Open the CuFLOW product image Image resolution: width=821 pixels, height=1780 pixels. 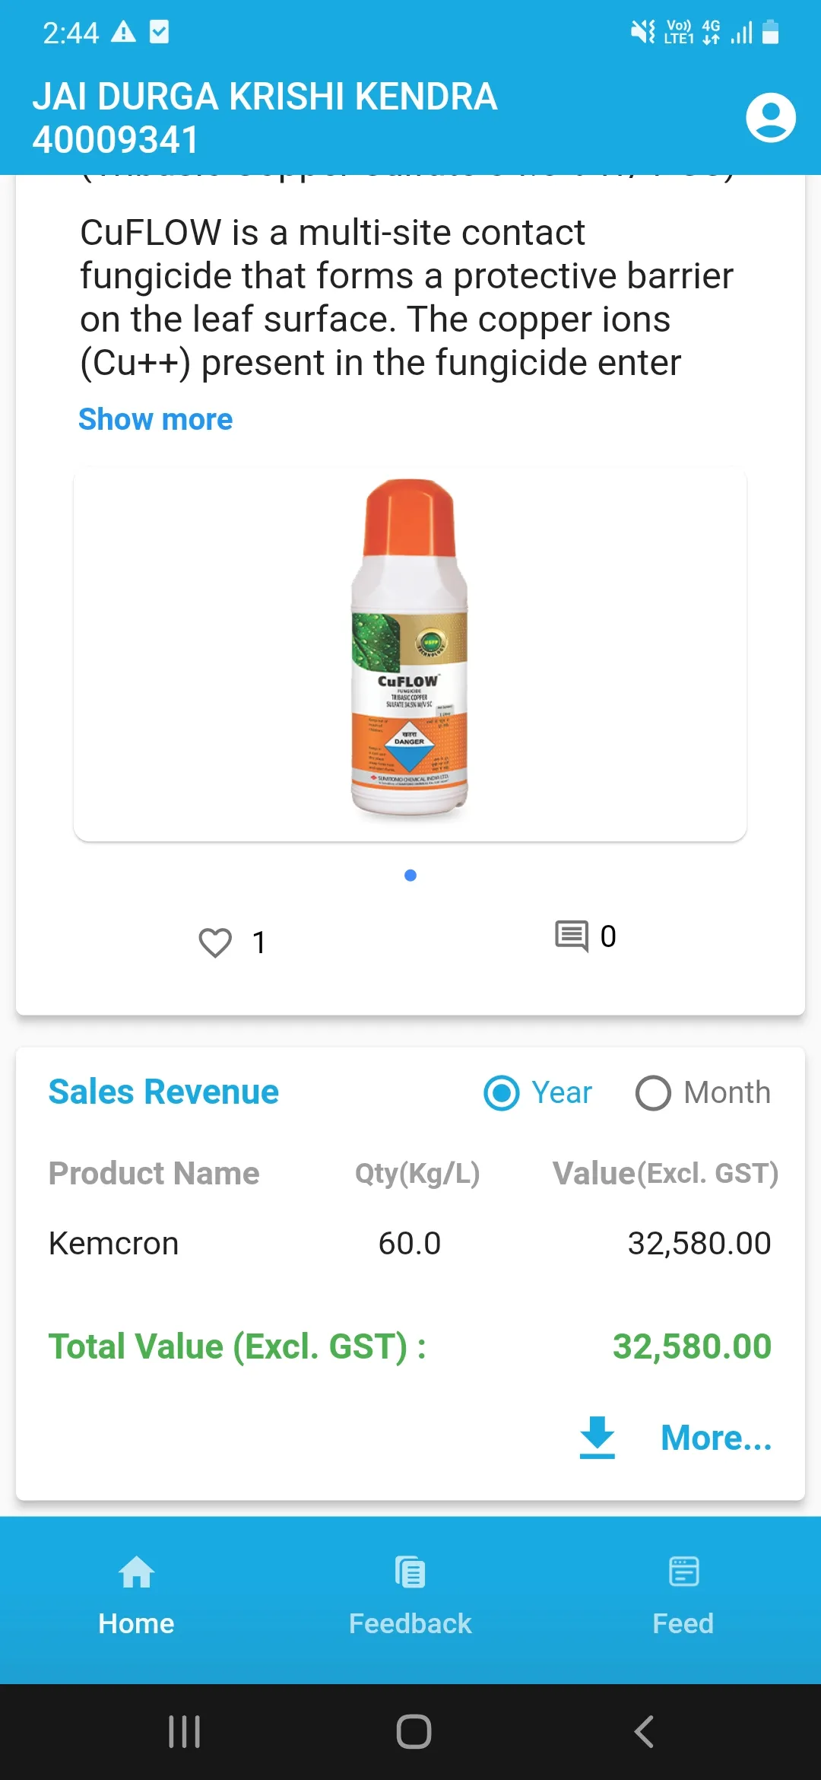tap(410, 654)
